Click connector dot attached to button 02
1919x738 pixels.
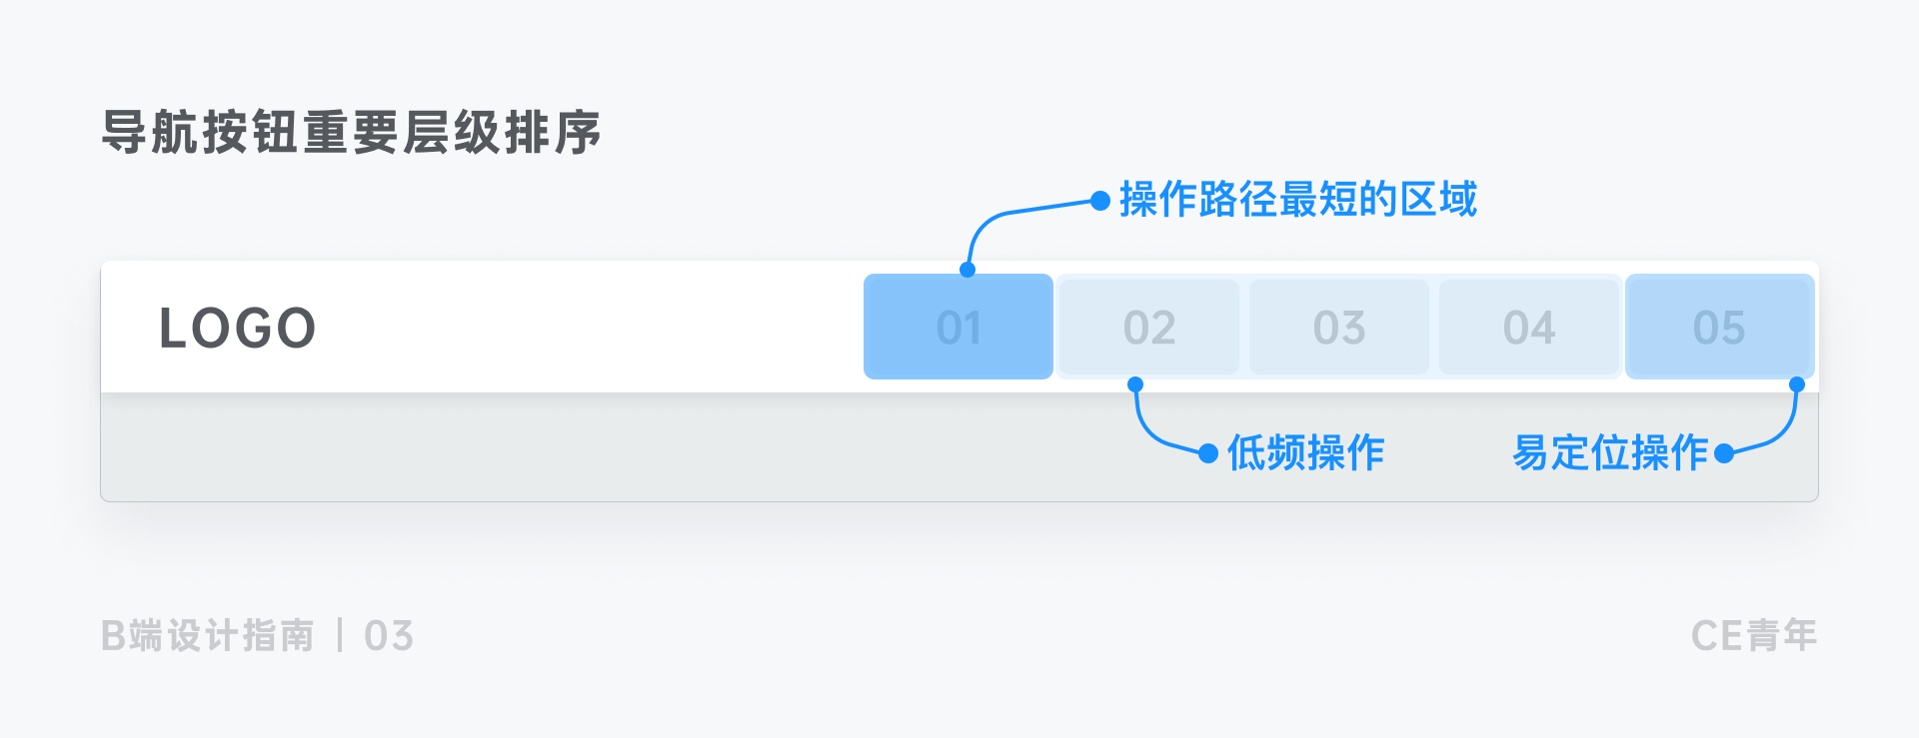pyautogui.click(x=1135, y=384)
